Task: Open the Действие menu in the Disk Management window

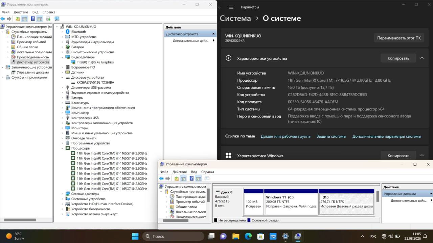Action: pyautogui.click(x=179, y=172)
